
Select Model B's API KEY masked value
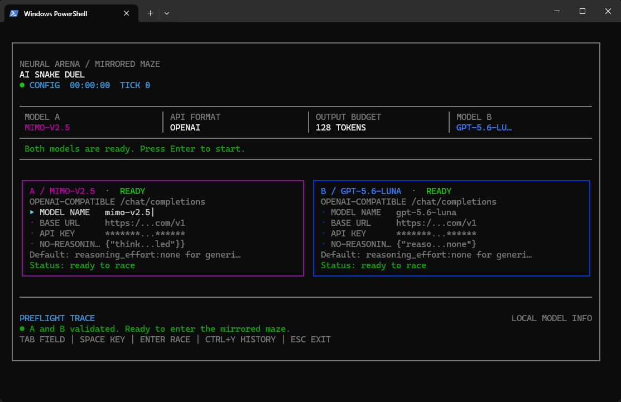point(436,234)
